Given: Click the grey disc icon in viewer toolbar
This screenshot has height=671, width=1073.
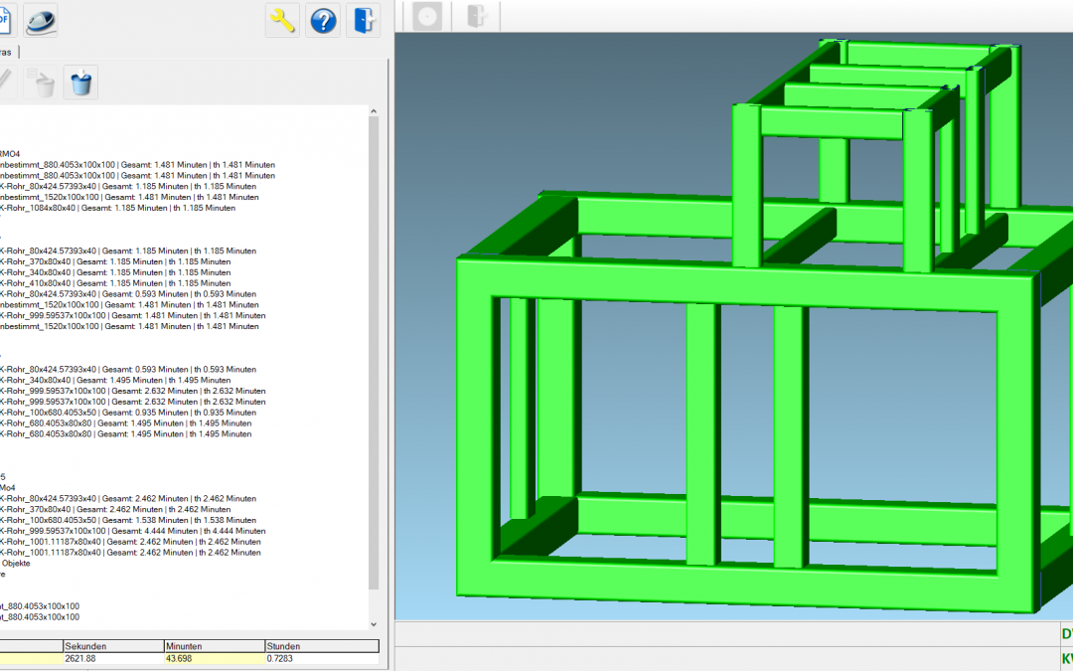Looking at the screenshot, I should coord(428,16).
